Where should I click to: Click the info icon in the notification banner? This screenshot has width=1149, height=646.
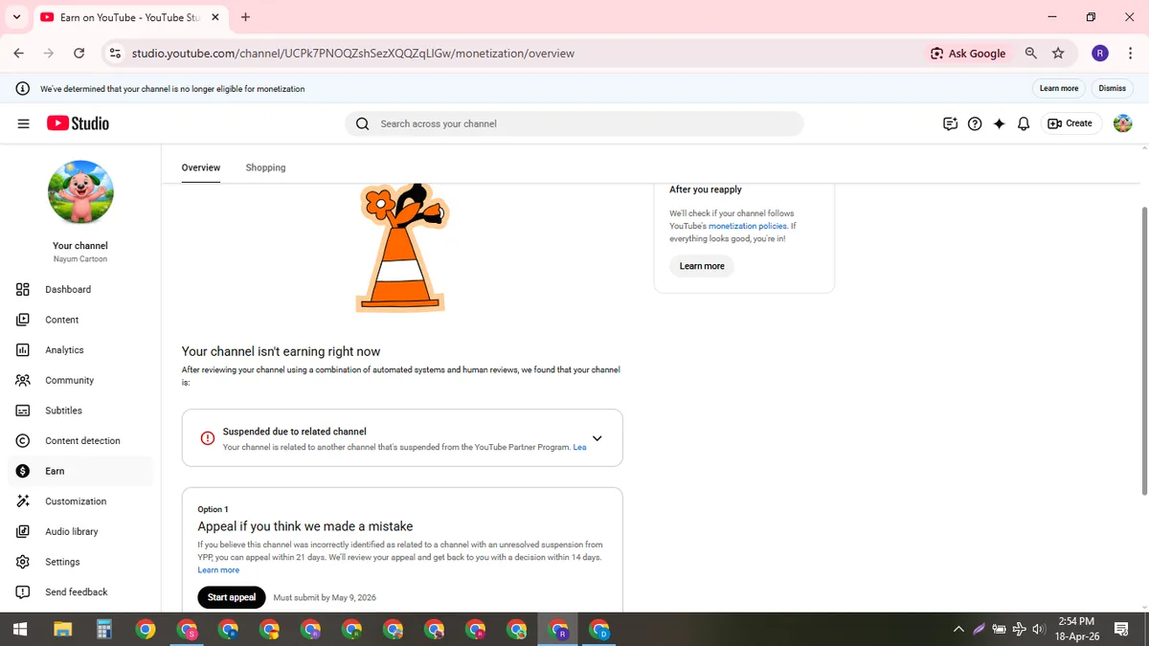(22, 88)
